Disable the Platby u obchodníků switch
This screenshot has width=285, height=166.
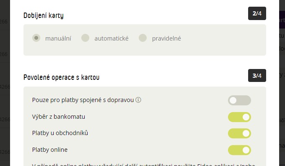point(239,133)
